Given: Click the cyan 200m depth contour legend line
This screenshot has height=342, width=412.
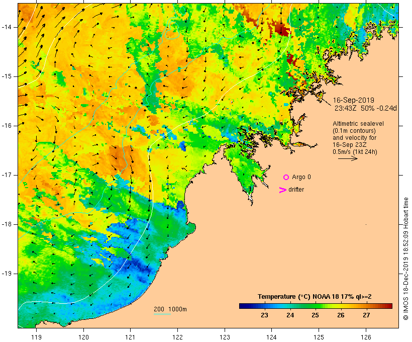Looking at the screenshot, I should [x=162, y=314].
